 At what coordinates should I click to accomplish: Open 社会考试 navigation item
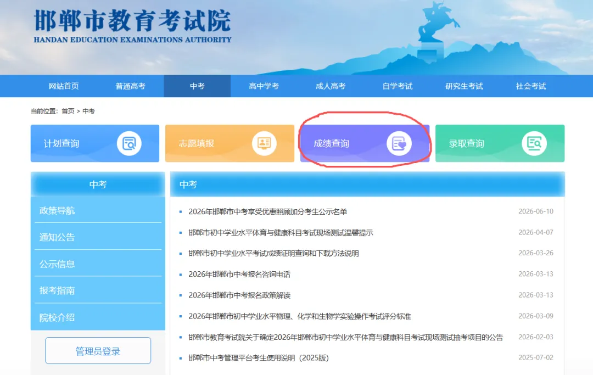[x=531, y=86]
